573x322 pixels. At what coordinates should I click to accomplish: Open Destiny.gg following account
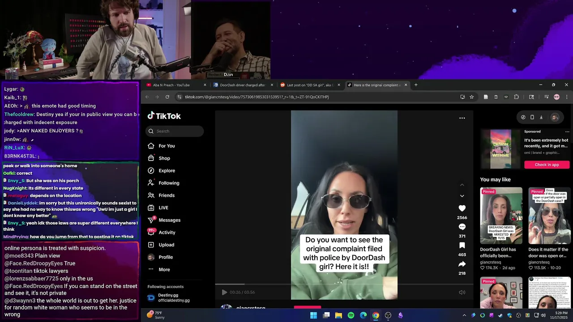coord(168,297)
